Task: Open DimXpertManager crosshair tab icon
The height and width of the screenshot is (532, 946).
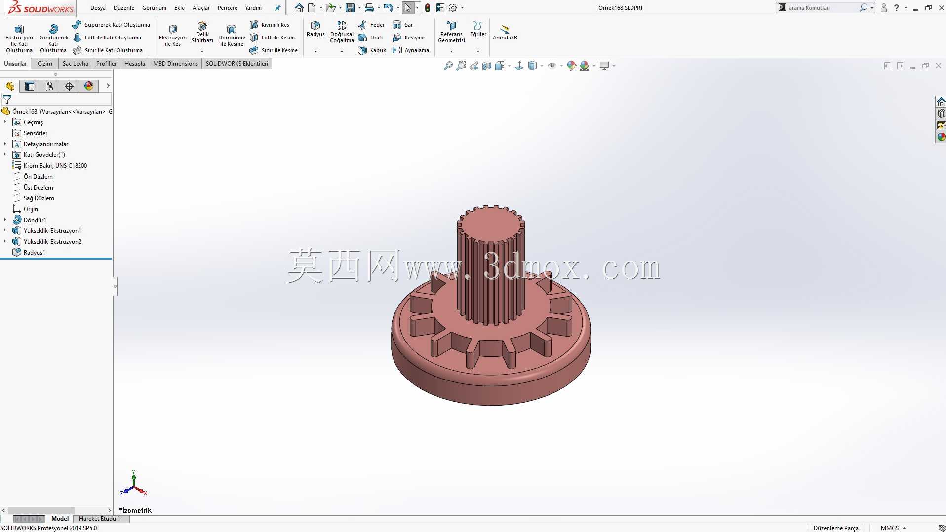Action: pos(69,86)
